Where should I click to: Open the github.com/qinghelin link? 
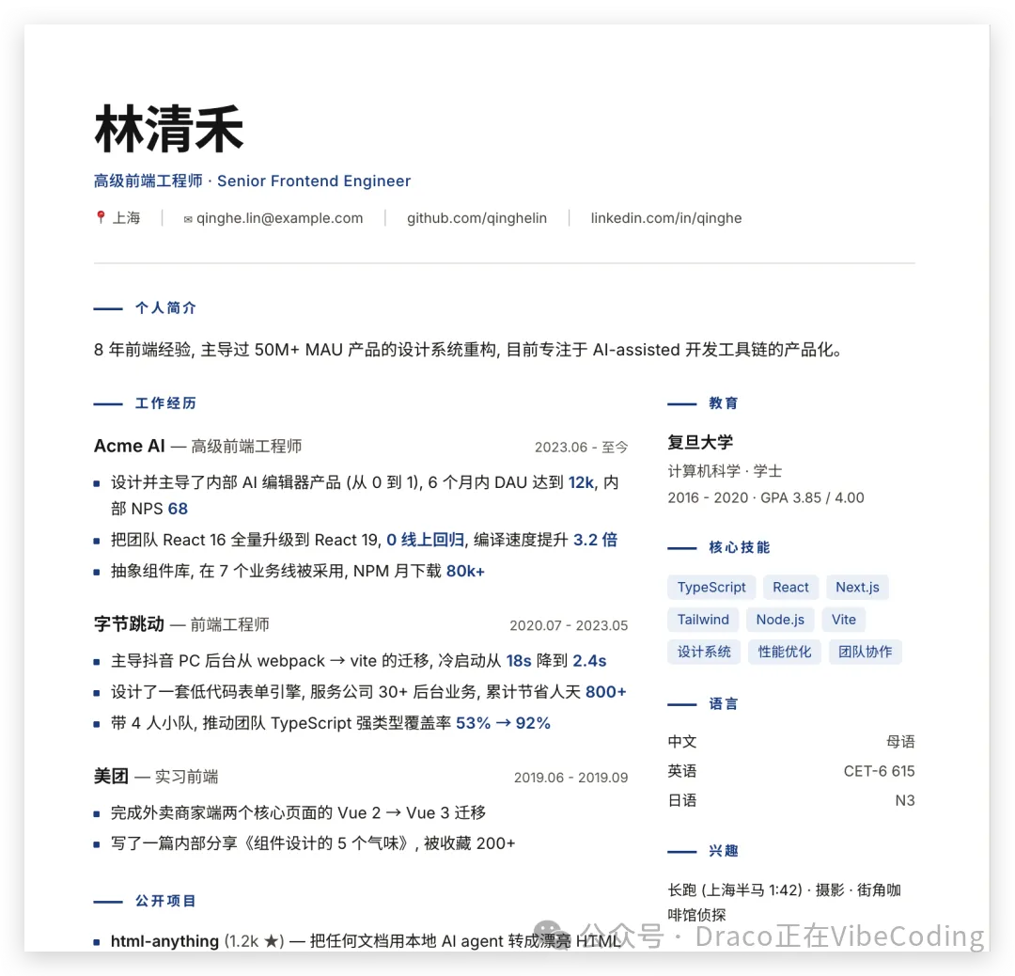(477, 218)
